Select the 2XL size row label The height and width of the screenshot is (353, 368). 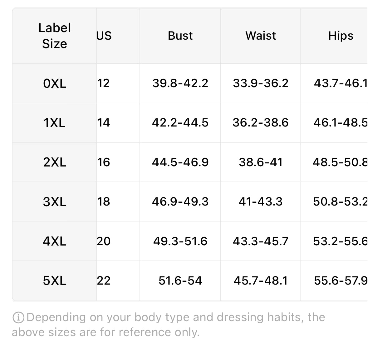pos(54,162)
